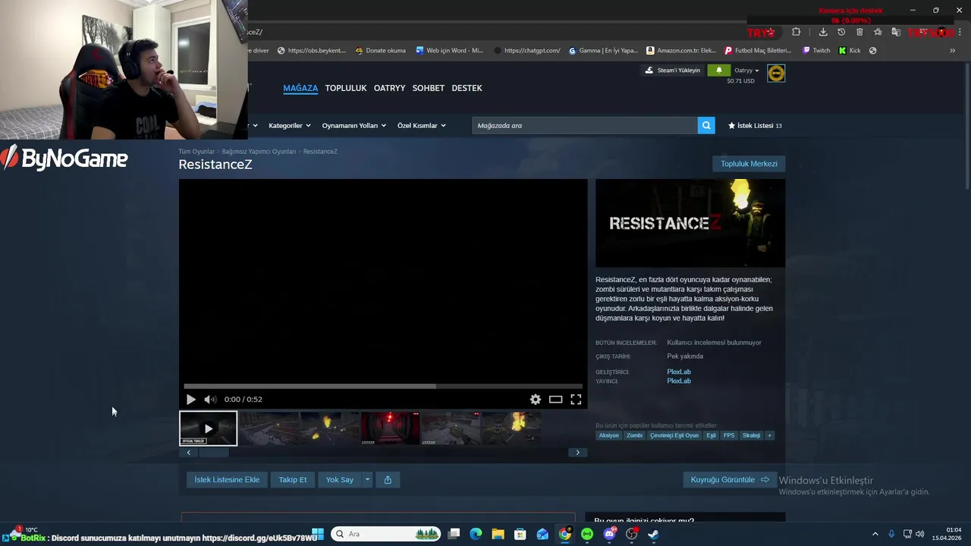Open the MAĞAZA tab
This screenshot has width=971, height=546.
tap(300, 88)
